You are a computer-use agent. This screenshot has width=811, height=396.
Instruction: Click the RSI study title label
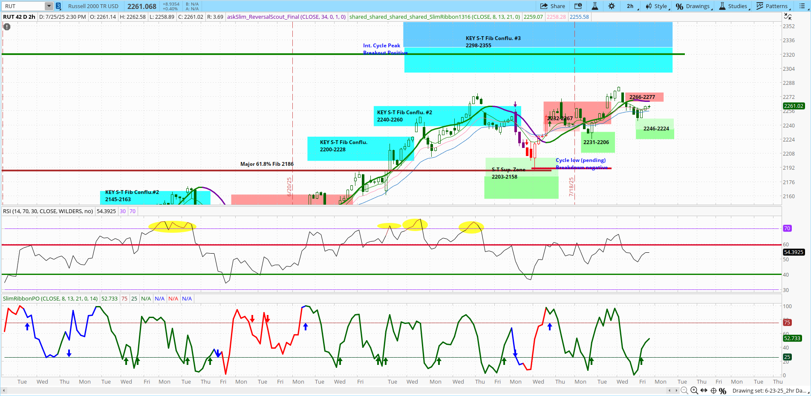click(x=48, y=211)
